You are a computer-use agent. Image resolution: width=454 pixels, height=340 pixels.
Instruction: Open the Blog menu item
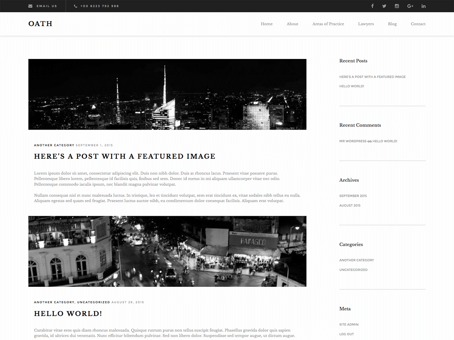click(392, 24)
